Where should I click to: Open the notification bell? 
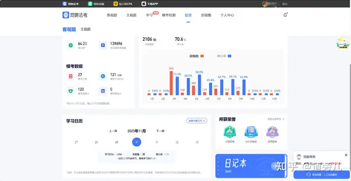[285, 15]
